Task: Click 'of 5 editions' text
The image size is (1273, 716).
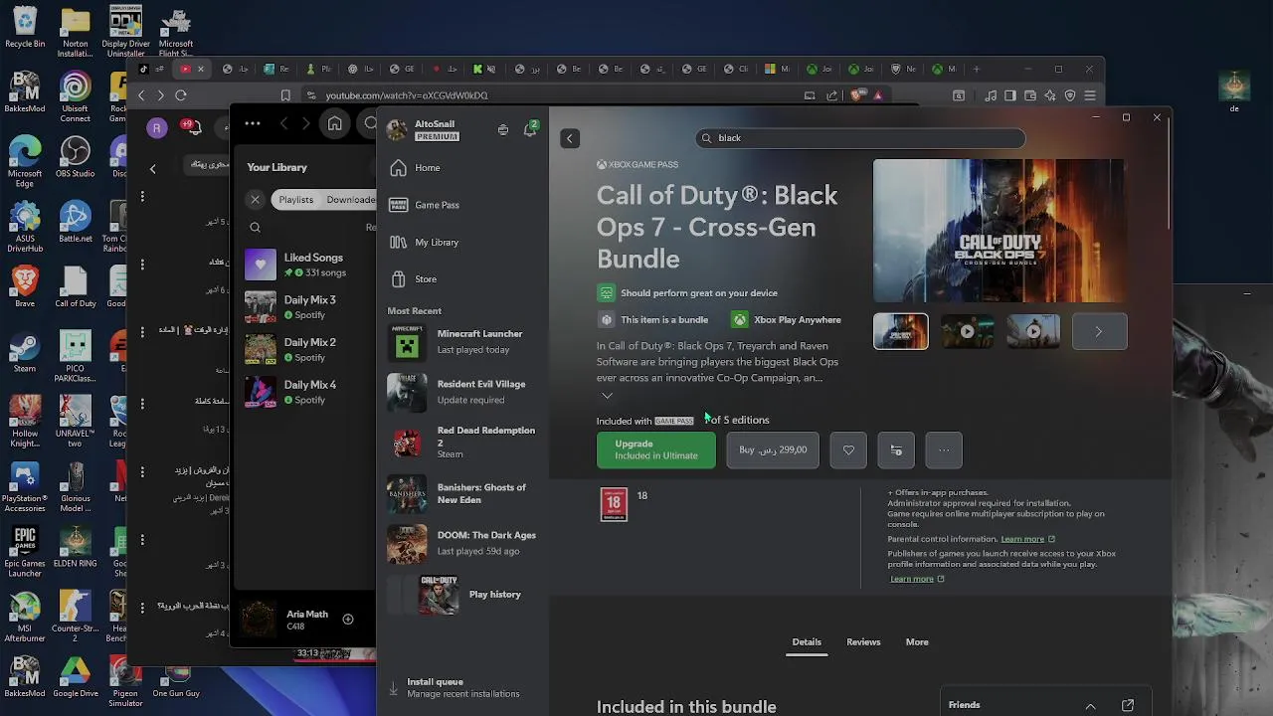Action: pyautogui.click(x=738, y=420)
